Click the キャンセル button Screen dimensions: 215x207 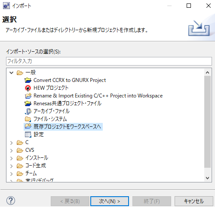[194, 201]
